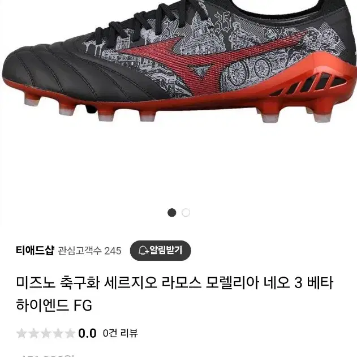The image size is (357, 357).
Task: Click the red Mizuno logo on shoe
Action: [205, 62]
